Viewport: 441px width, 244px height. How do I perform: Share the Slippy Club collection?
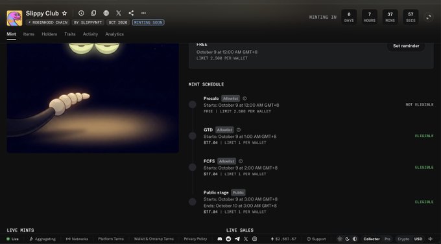131,13
